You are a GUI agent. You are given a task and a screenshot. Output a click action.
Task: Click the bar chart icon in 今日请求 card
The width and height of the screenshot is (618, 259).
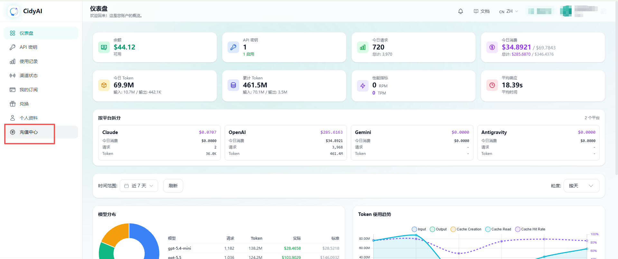pos(363,47)
